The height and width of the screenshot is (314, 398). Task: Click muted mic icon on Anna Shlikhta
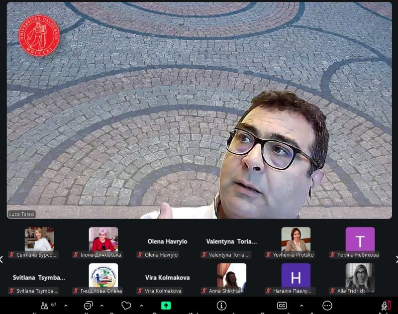pos(204,291)
